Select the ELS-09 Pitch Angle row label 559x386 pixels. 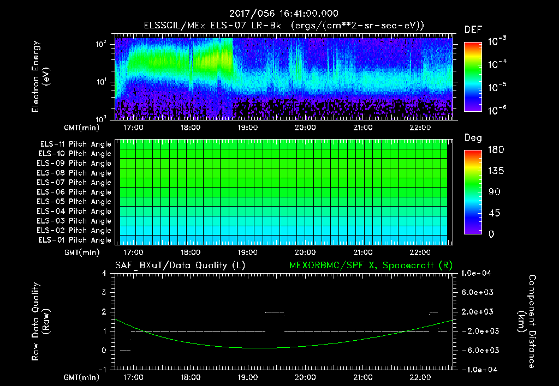click(x=74, y=164)
